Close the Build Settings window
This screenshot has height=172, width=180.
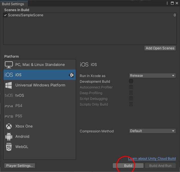(177, 3)
